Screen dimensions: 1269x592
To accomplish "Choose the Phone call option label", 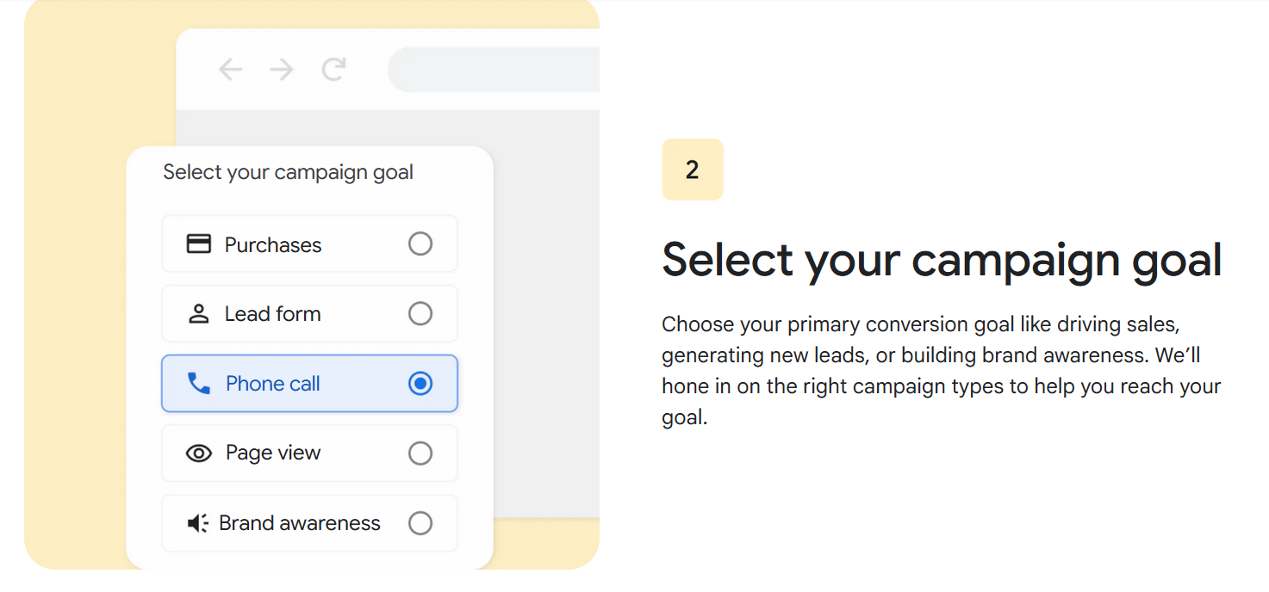I will point(273,384).
